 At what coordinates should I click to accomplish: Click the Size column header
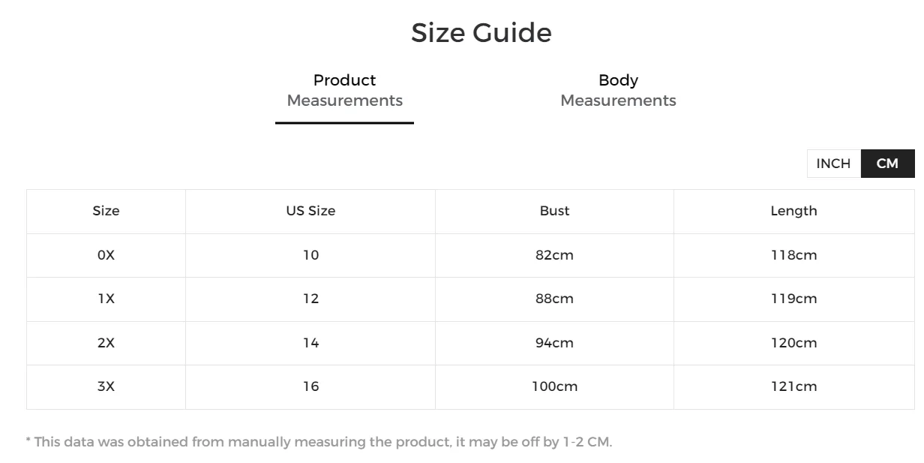[106, 211]
